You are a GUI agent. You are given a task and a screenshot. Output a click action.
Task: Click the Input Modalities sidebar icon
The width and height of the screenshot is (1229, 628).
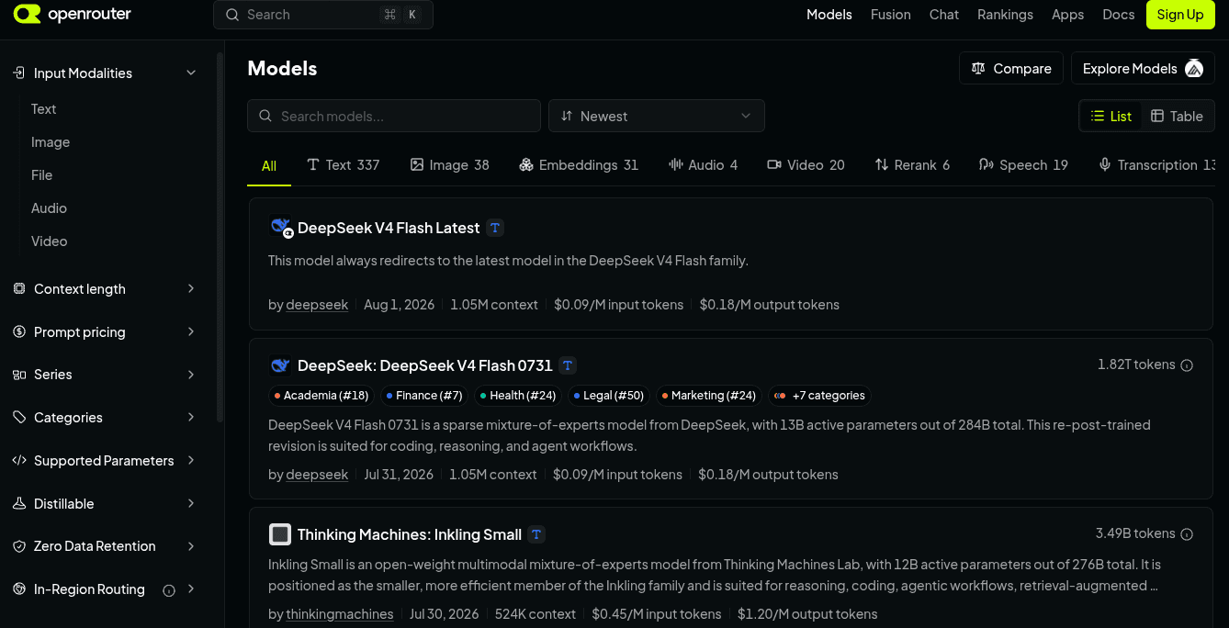pos(18,73)
